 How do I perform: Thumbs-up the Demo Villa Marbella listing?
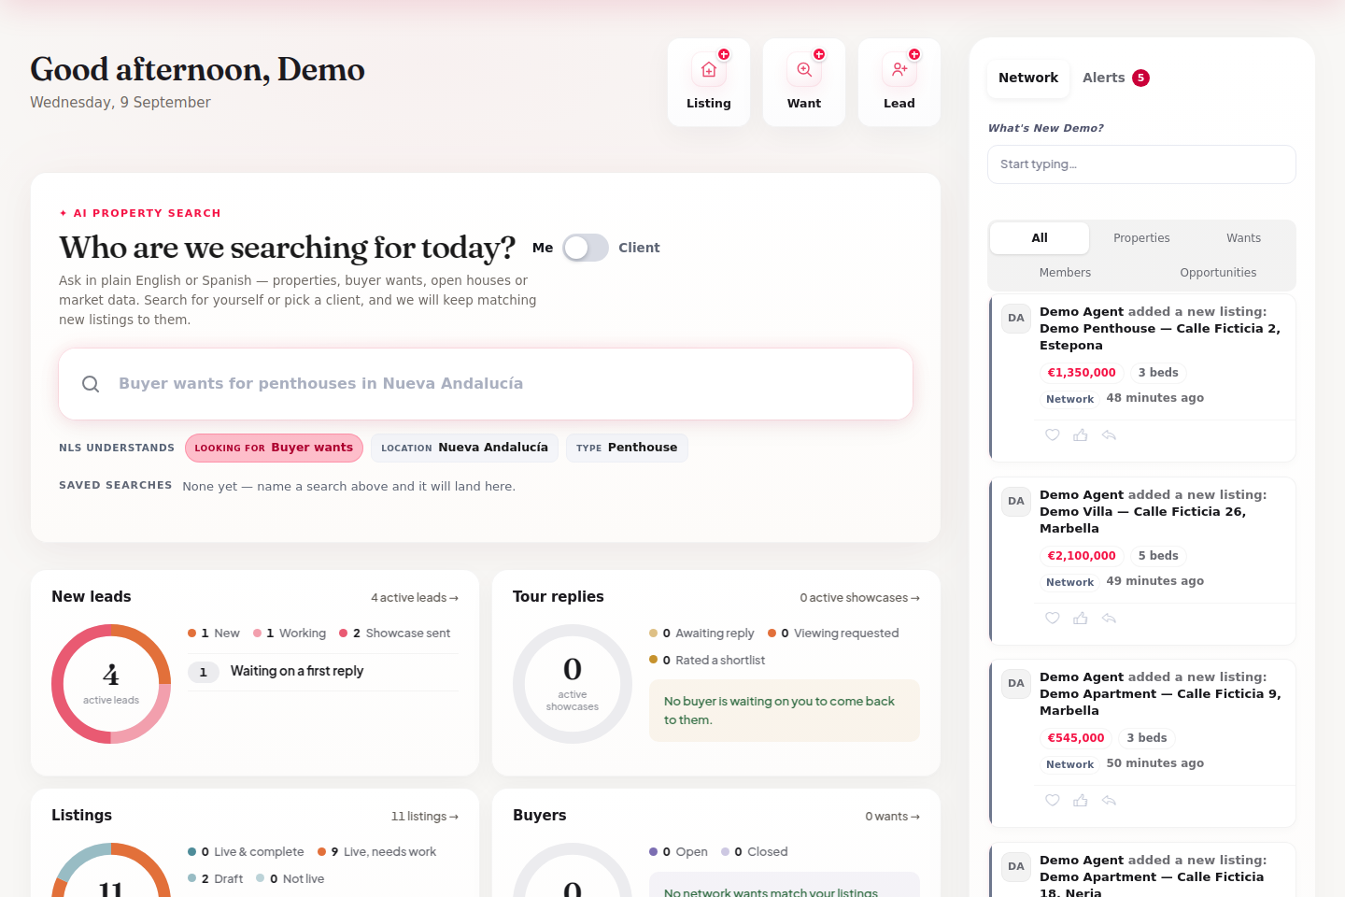(1081, 618)
